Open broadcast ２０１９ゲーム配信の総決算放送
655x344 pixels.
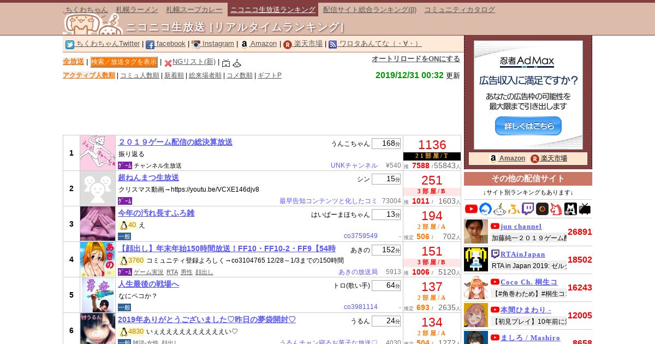pos(175,142)
